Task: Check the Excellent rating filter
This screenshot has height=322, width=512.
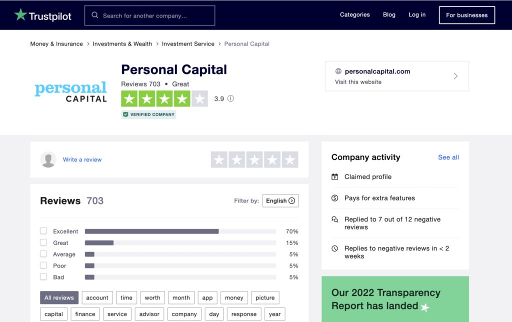Action: point(43,231)
